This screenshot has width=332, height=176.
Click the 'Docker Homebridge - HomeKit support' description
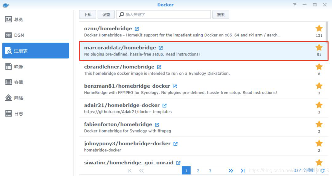pyautogui.click(x=182, y=35)
